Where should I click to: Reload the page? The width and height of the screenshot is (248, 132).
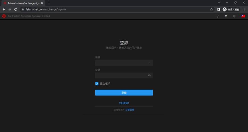(15, 9)
